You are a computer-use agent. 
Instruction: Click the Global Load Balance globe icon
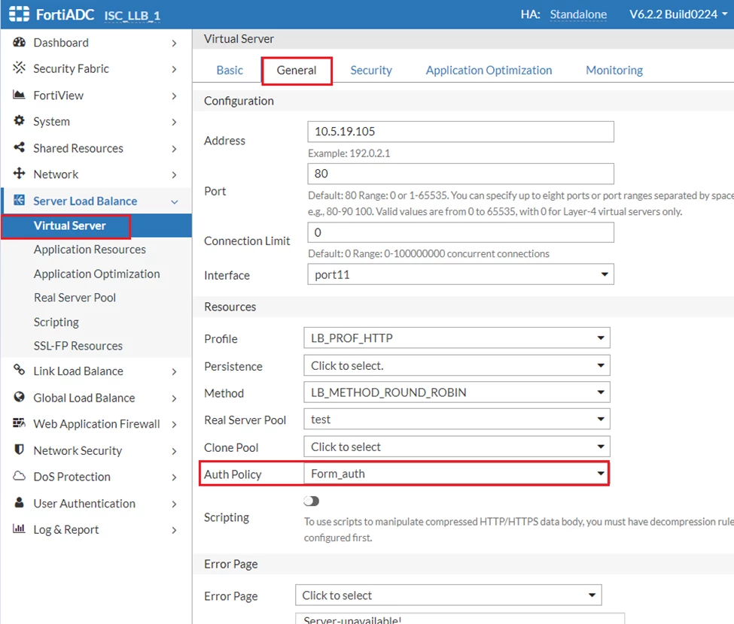click(x=19, y=397)
